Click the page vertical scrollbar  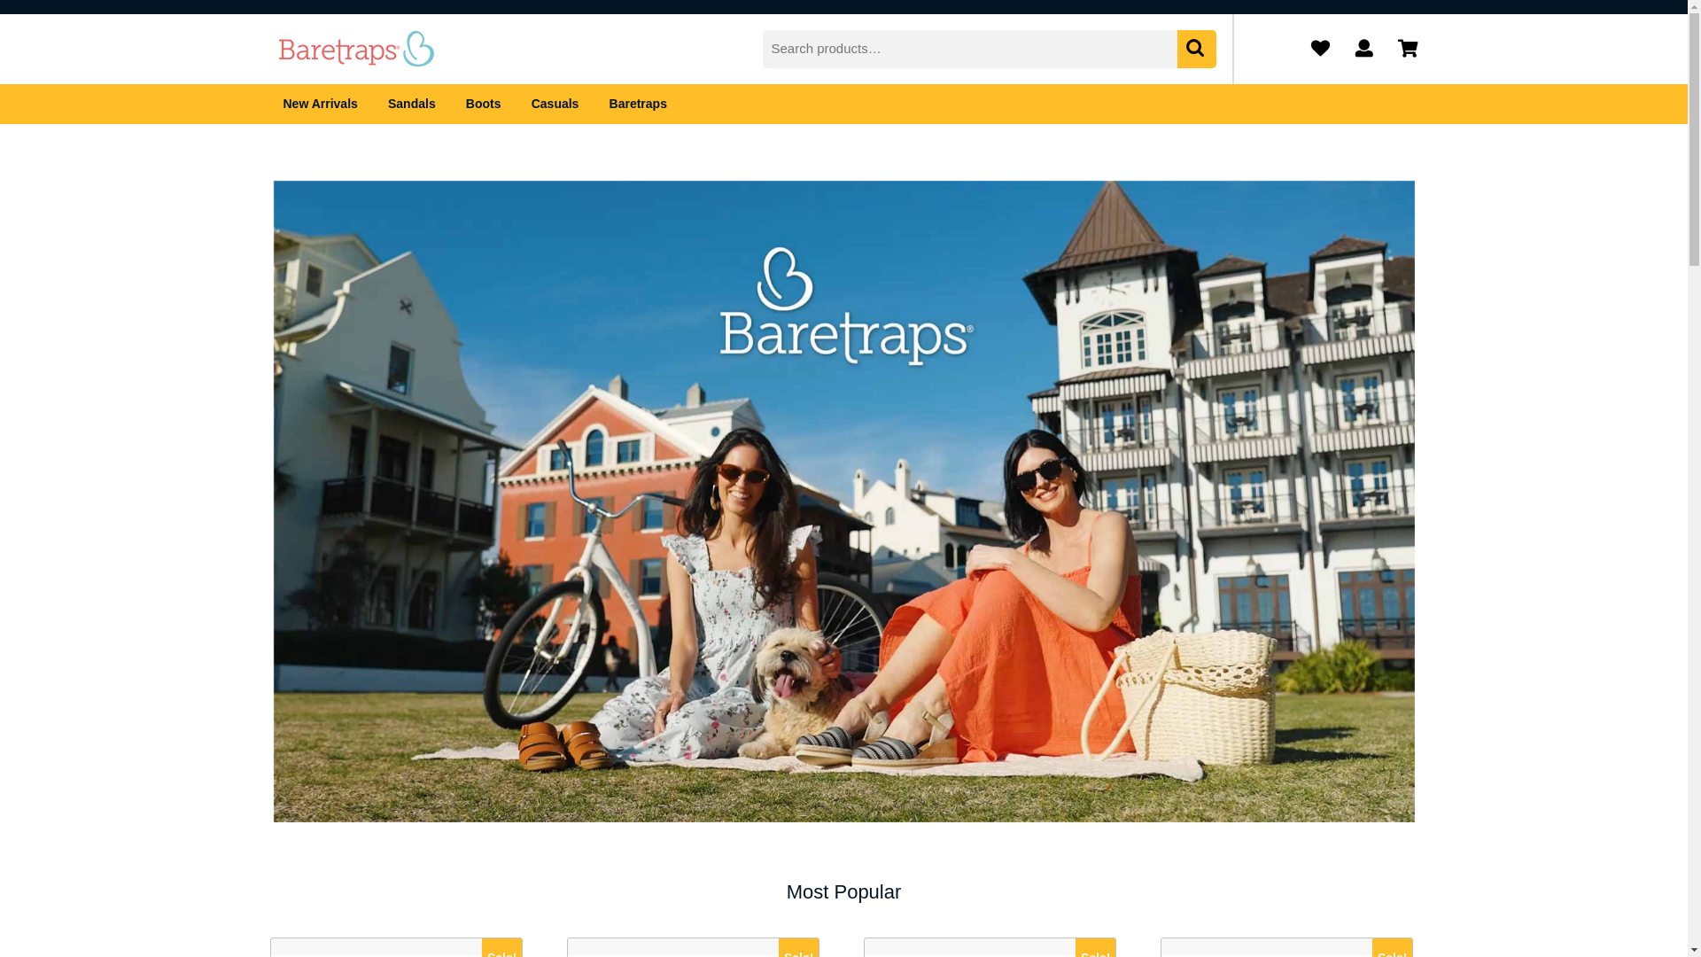pyautogui.click(x=1694, y=478)
